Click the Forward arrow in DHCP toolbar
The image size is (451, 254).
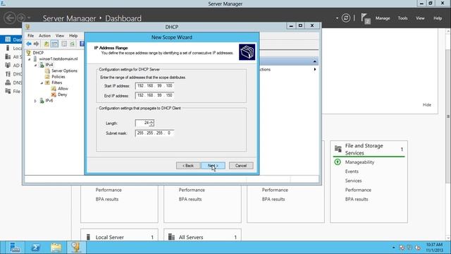[36, 44]
